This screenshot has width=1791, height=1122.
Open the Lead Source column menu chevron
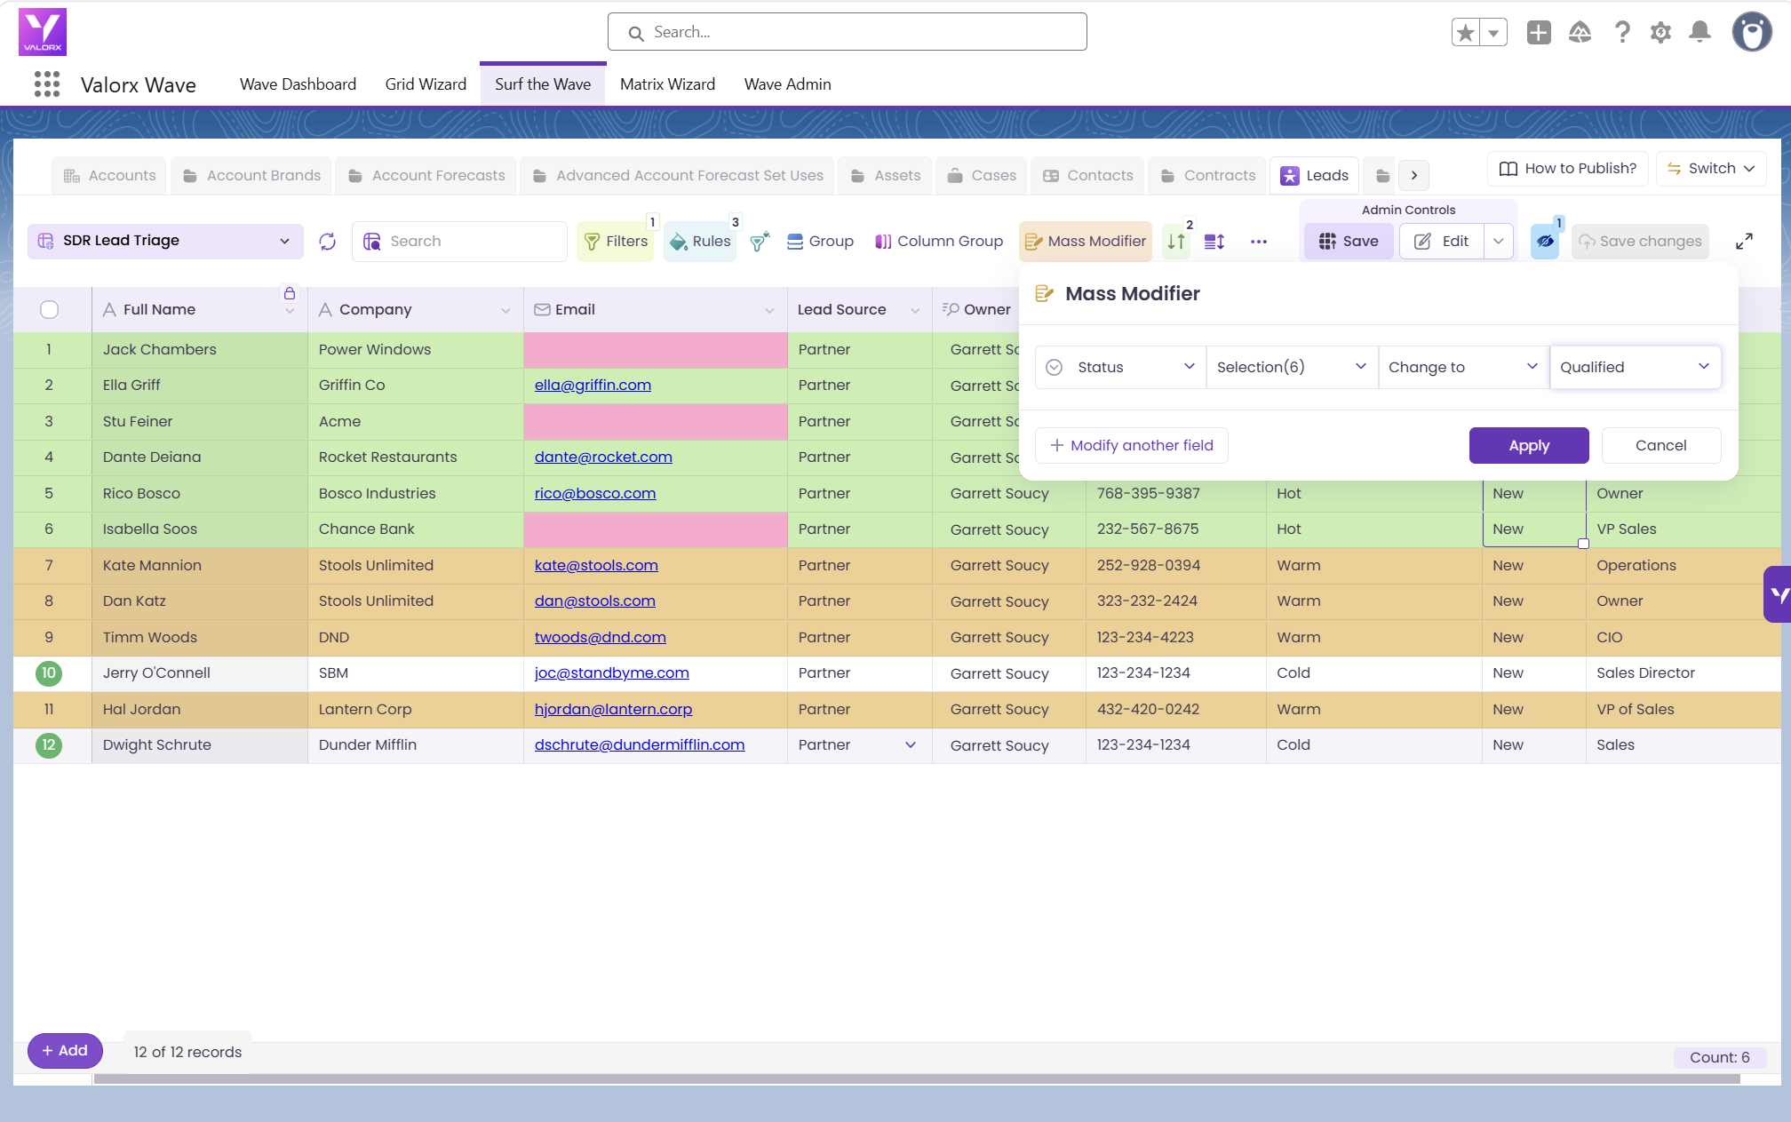[915, 310]
